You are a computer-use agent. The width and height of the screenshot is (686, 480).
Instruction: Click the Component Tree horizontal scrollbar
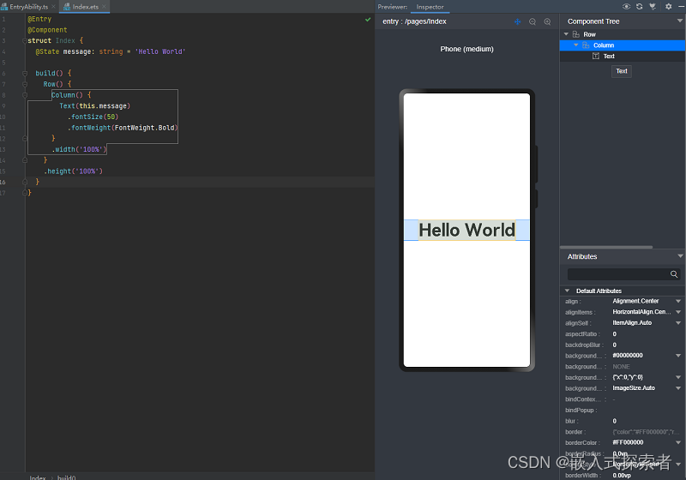606,247
